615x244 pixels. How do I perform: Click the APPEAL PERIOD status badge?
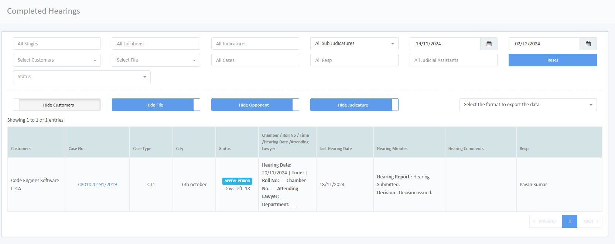point(237,181)
